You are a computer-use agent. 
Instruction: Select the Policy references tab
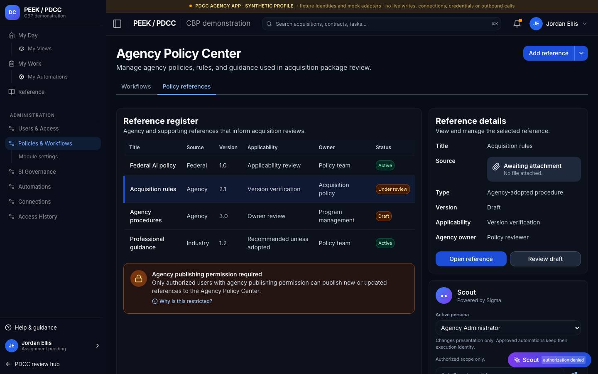186,86
